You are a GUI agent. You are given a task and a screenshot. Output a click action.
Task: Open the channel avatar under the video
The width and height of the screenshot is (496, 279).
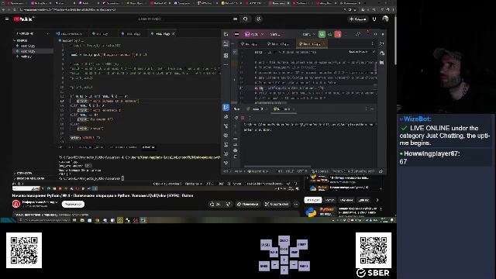click(x=16, y=204)
